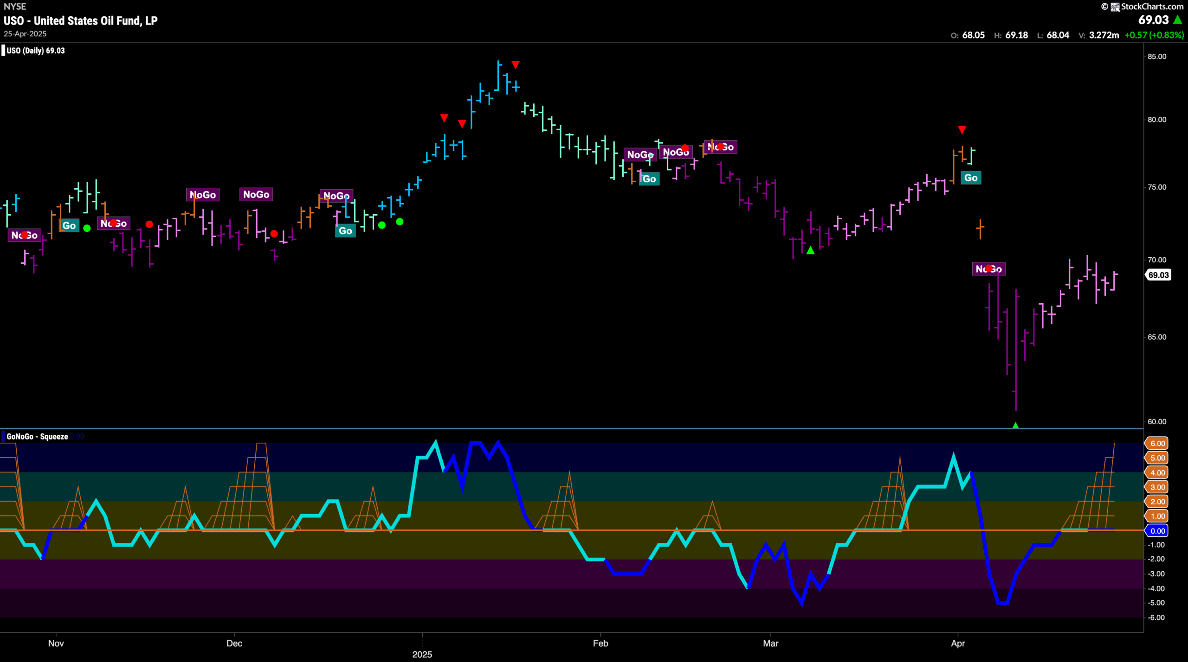Click the low value L: 68.04

click(1053, 35)
